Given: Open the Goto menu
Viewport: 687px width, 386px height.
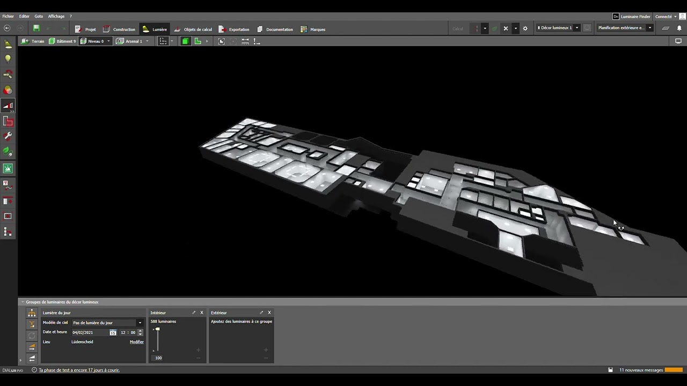Looking at the screenshot, I should coord(39,17).
